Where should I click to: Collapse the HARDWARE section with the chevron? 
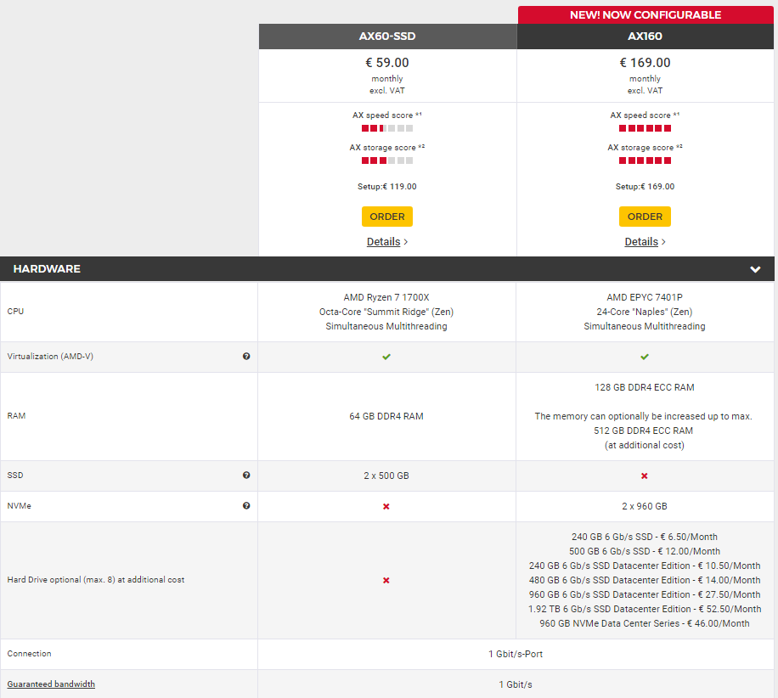click(755, 269)
